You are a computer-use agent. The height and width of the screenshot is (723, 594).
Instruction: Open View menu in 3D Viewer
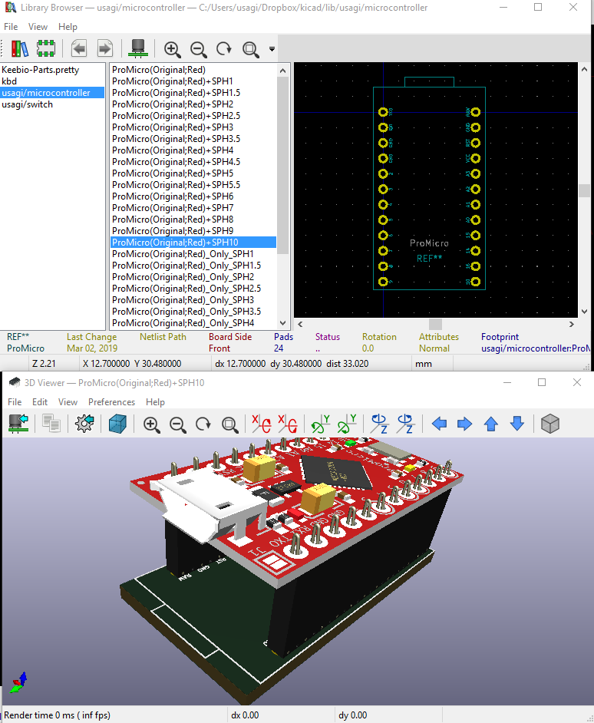(x=68, y=402)
